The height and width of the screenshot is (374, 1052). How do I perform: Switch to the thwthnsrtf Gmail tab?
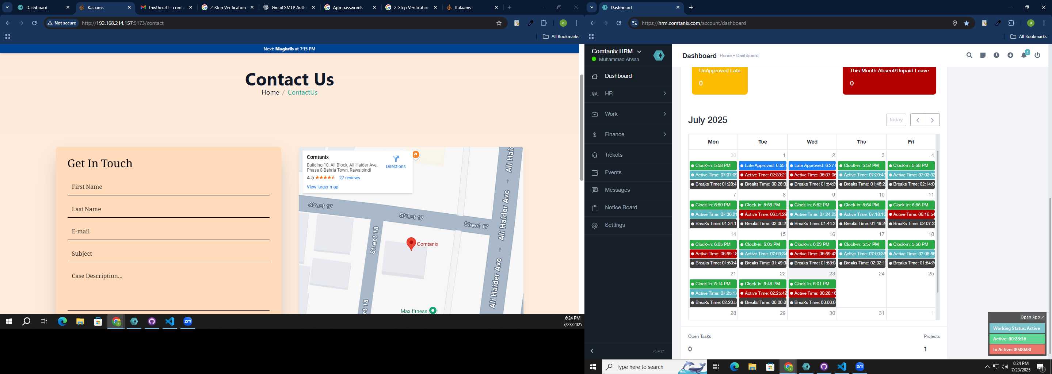pos(167,7)
